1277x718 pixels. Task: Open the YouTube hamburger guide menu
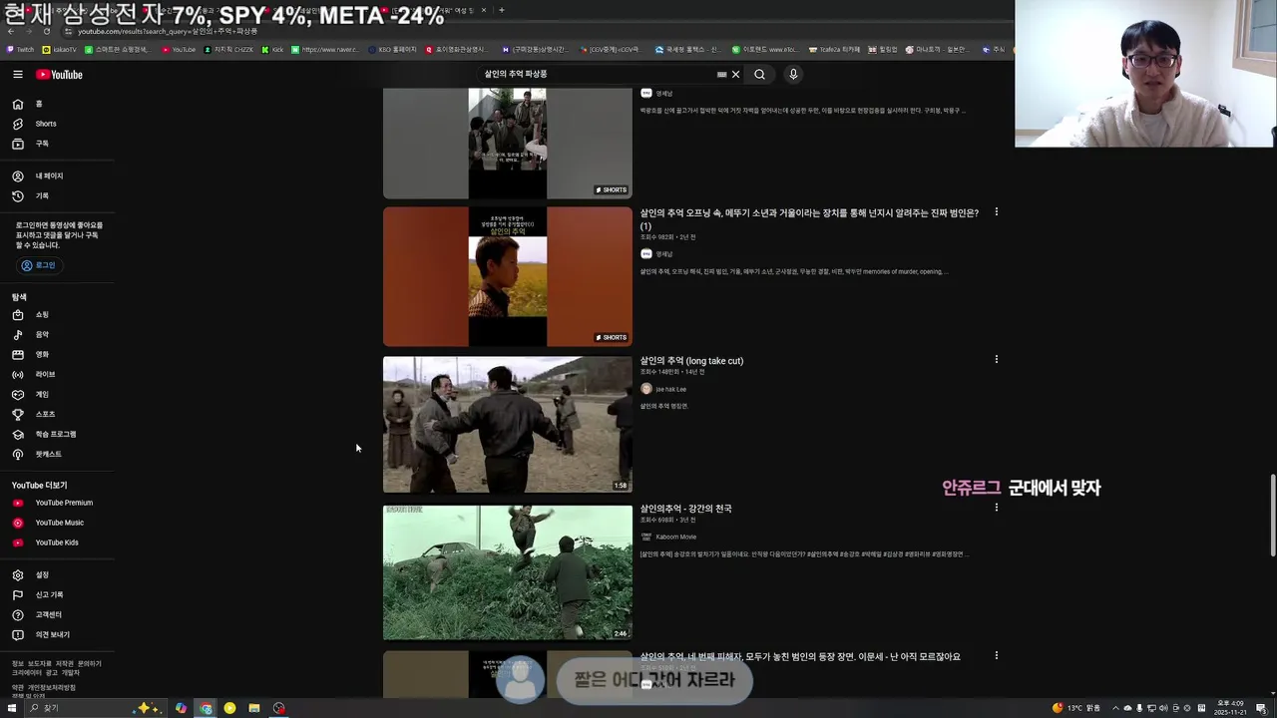[18, 75]
